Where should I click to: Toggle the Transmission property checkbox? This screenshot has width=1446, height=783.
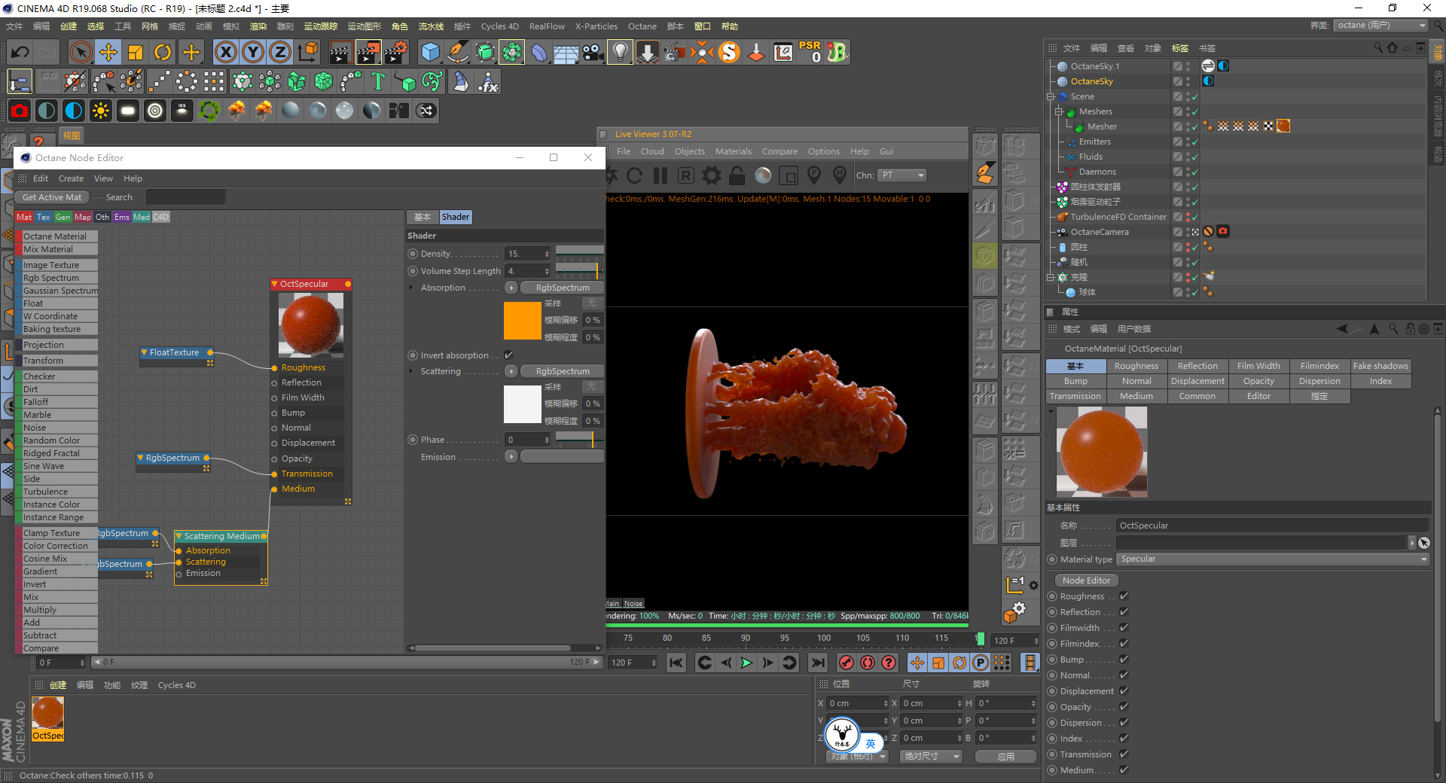point(1124,754)
